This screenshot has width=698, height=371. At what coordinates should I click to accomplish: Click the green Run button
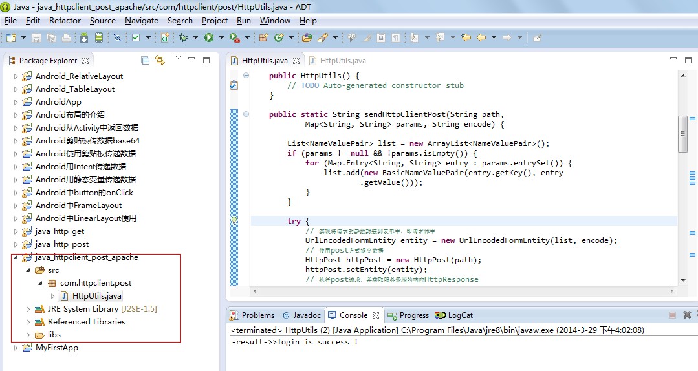click(209, 38)
